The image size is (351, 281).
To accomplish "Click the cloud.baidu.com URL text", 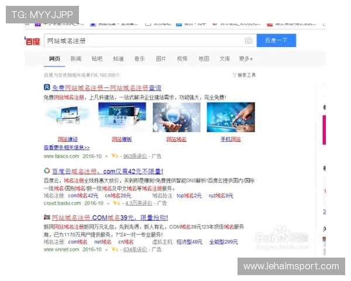I will (x=63, y=203).
